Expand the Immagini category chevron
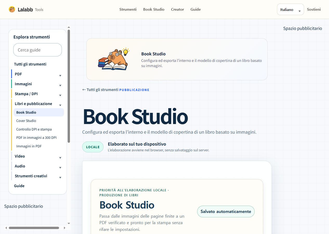The image size is (329, 234). point(60,85)
